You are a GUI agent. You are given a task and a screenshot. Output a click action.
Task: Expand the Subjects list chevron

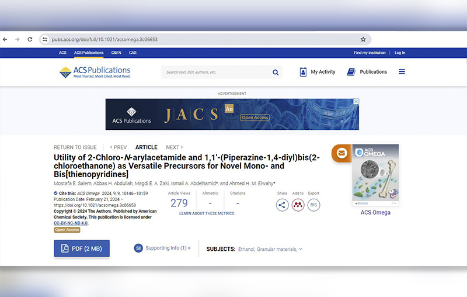301,249
